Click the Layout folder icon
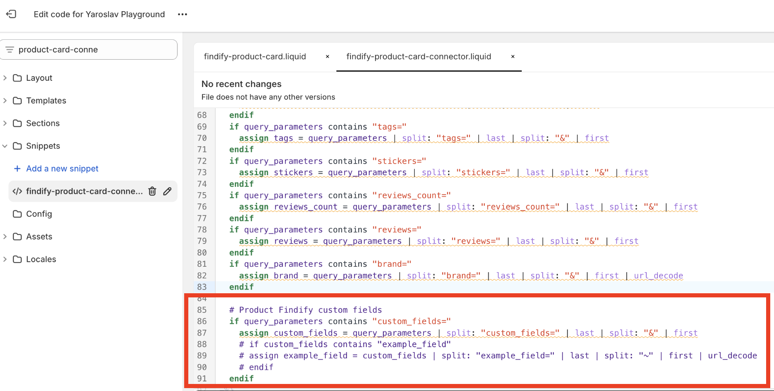Image resolution: width=774 pixels, height=391 pixels. tap(17, 78)
